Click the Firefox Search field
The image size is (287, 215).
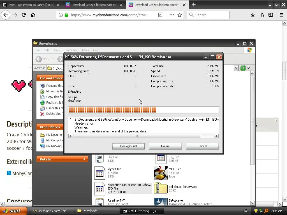click(x=208, y=15)
